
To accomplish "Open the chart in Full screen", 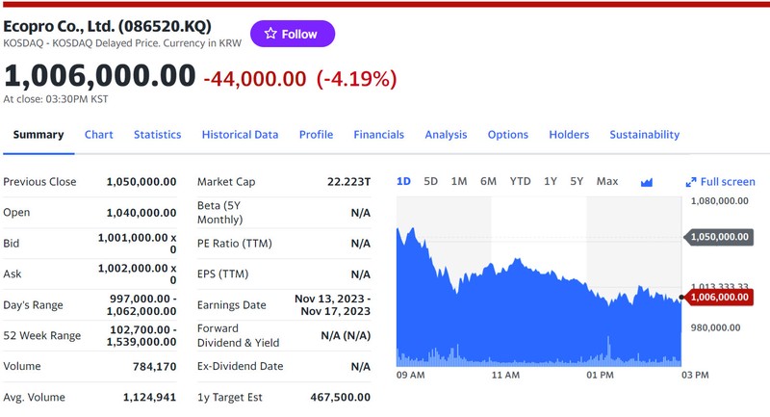I will coord(720,182).
